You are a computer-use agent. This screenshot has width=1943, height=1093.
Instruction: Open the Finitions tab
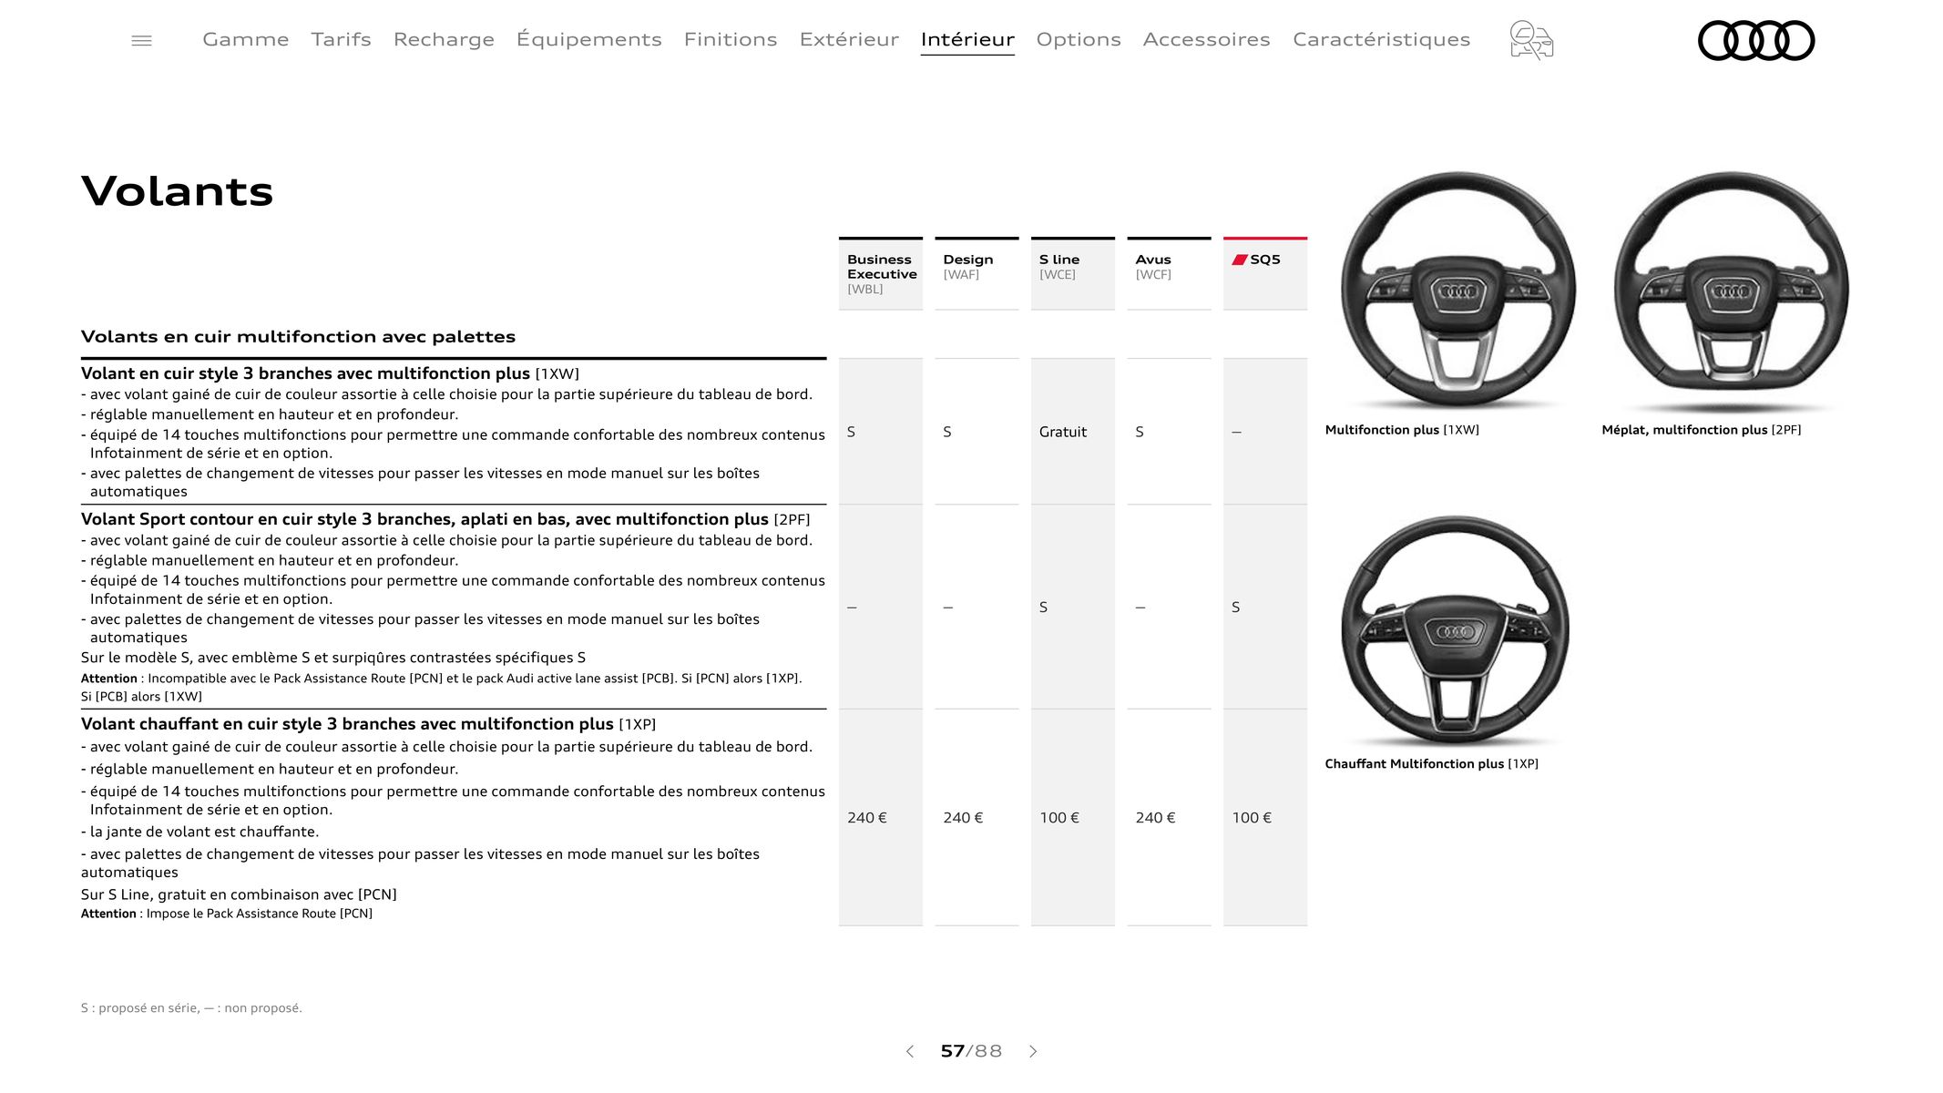pos(731,39)
